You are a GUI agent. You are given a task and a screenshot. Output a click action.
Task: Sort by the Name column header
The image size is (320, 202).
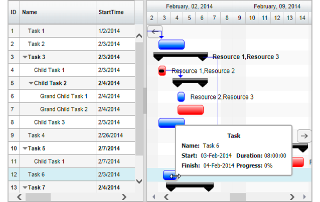pyautogui.click(x=58, y=12)
